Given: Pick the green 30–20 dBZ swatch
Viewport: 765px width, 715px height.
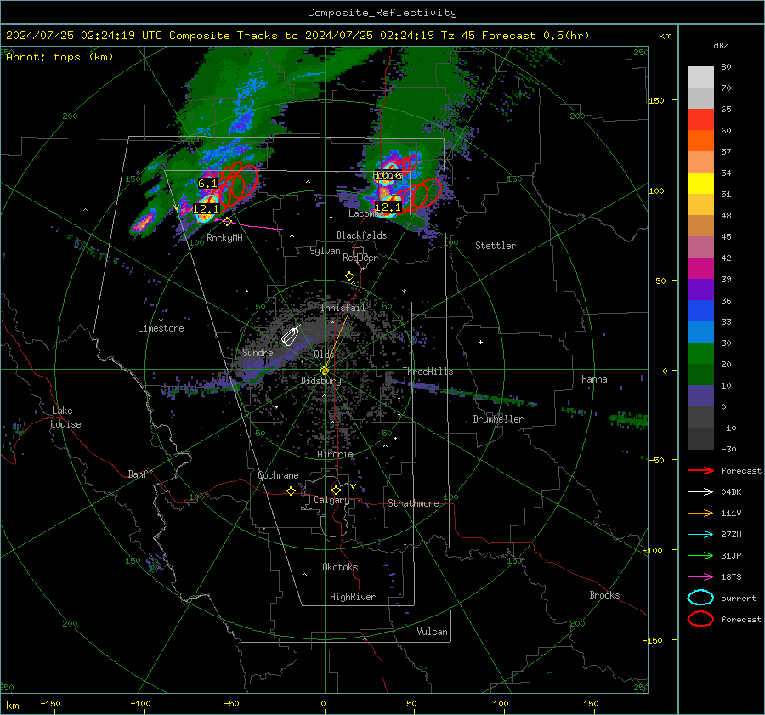Looking at the screenshot, I should point(700,354).
